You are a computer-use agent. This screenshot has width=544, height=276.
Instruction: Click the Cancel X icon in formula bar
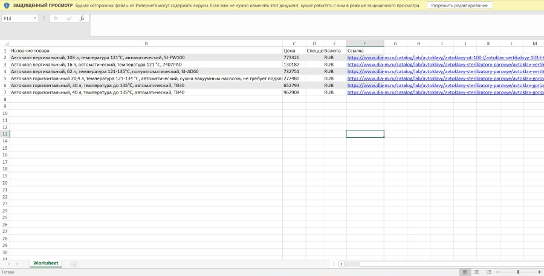tap(56, 18)
